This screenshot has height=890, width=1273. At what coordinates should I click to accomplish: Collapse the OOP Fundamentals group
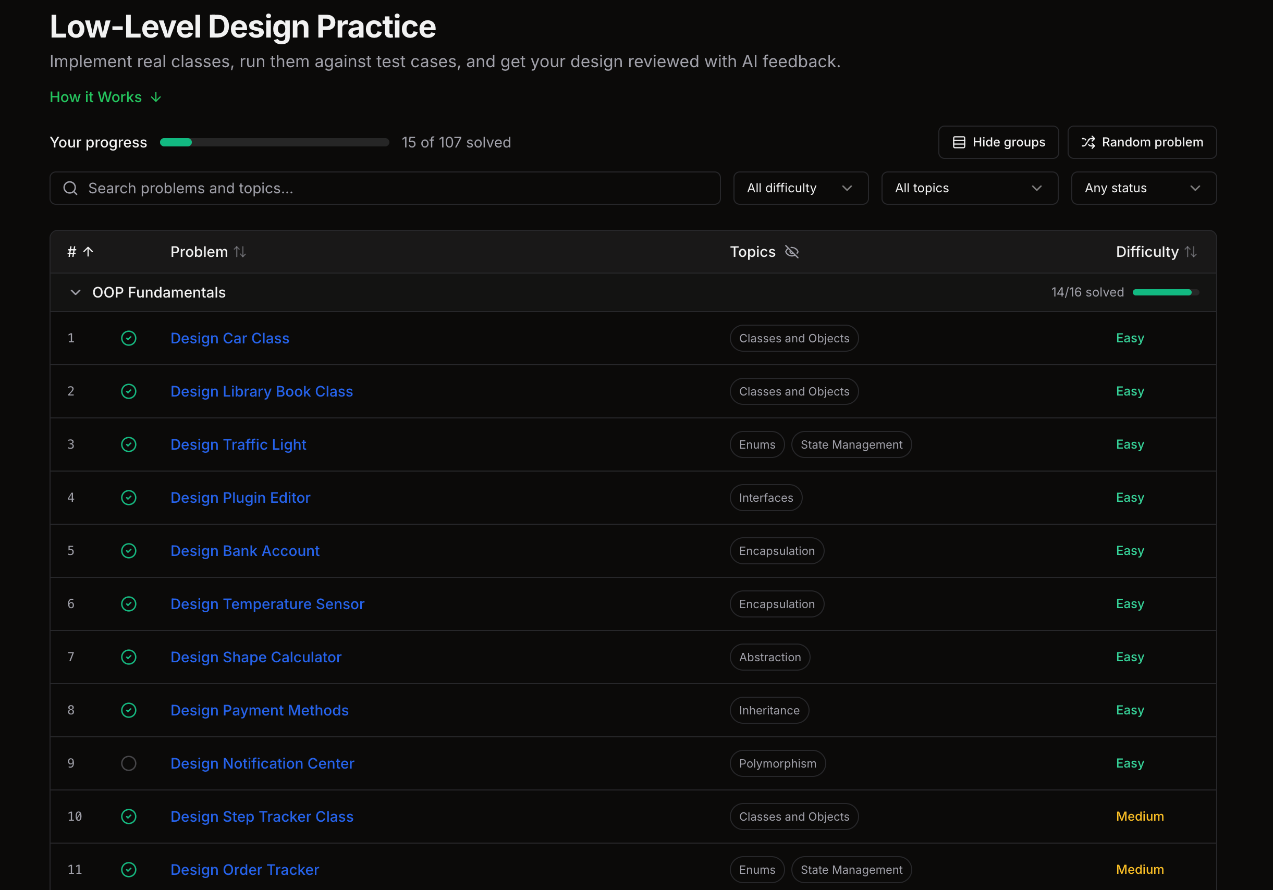(76, 292)
